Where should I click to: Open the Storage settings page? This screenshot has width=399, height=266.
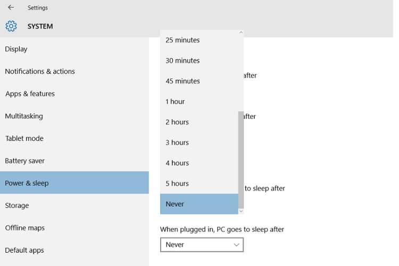tap(74, 205)
